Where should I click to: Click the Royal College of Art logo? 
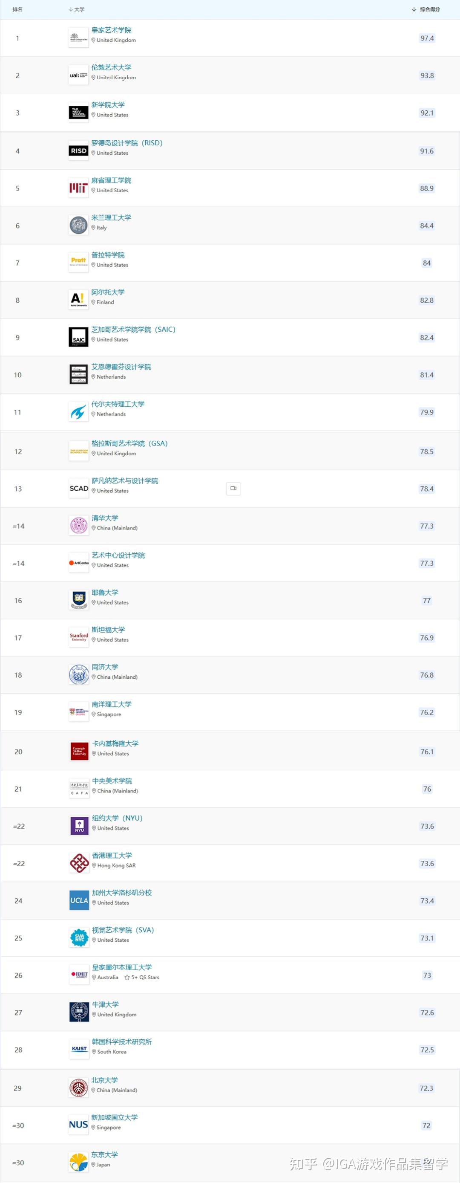(x=78, y=38)
